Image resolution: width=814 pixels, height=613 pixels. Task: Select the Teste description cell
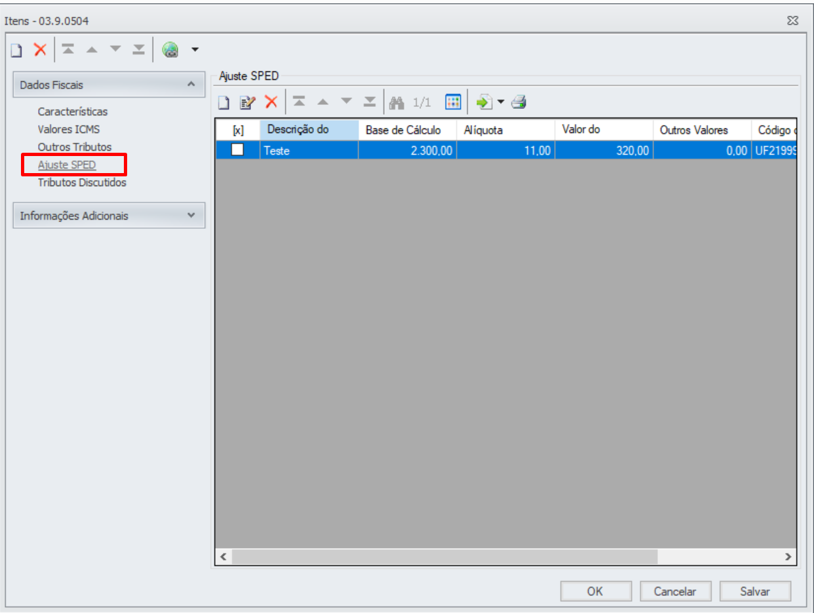click(309, 150)
